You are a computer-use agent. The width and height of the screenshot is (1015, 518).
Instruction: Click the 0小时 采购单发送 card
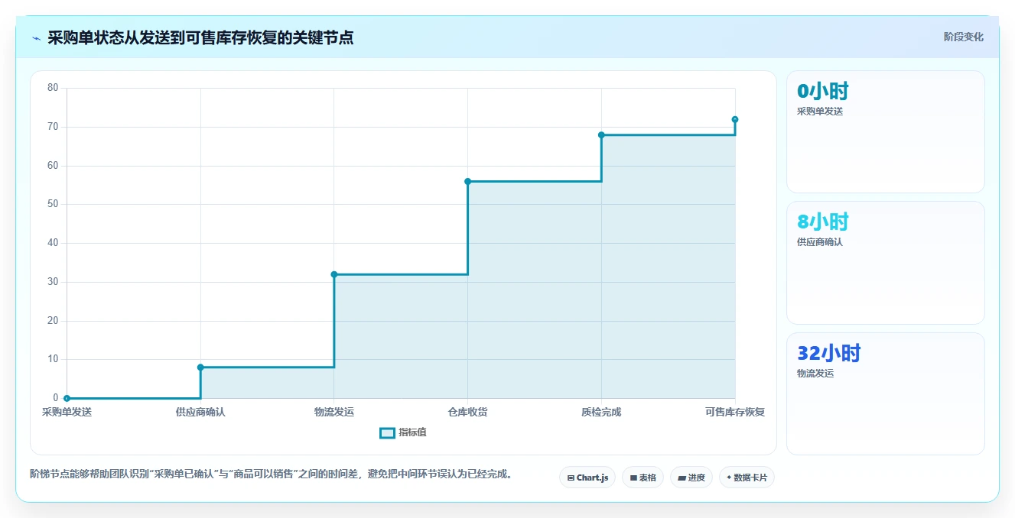(885, 131)
